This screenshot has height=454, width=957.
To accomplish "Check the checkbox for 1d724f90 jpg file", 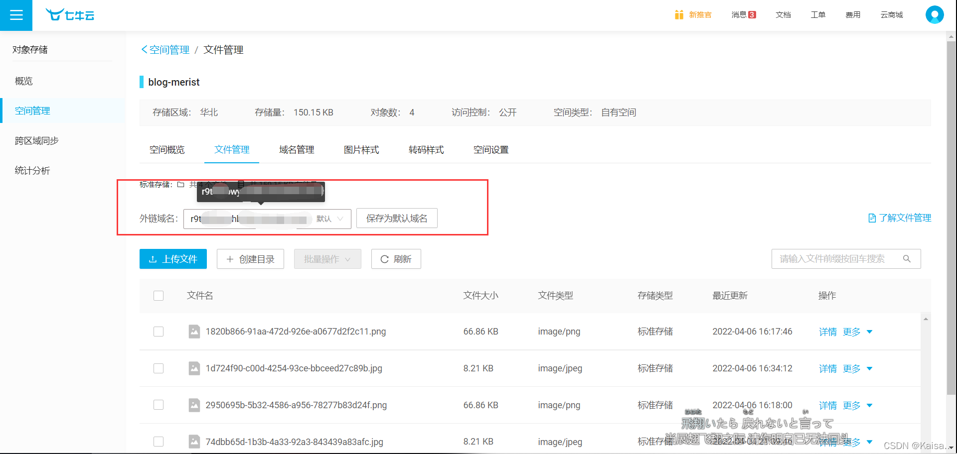I will pos(158,368).
